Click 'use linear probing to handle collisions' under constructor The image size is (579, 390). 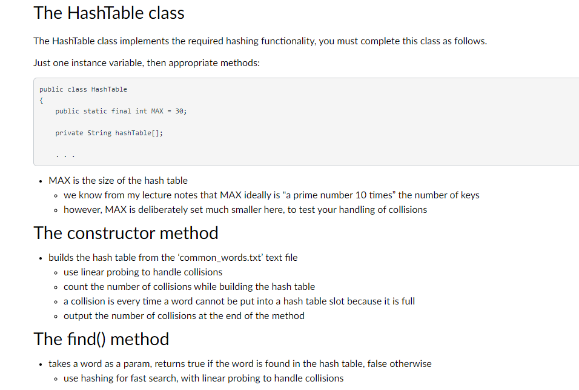tap(143, 272)
